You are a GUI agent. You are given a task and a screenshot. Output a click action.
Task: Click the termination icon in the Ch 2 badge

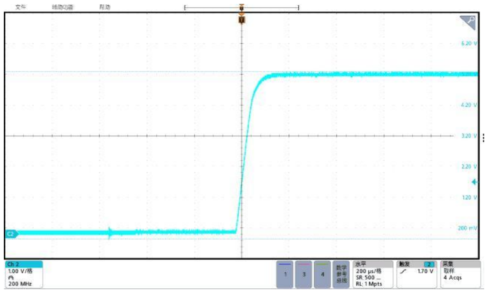tap(11, 277)
